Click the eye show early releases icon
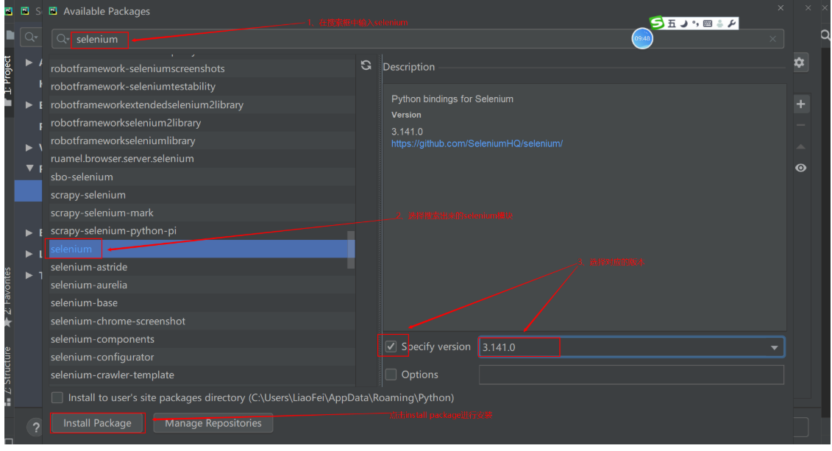This screenshot has height=451, width=832. 800,168
